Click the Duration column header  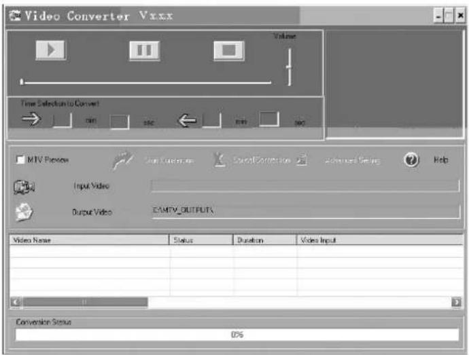(264, 240)
